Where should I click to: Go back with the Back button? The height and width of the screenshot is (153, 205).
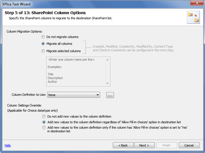coord(123,145)
